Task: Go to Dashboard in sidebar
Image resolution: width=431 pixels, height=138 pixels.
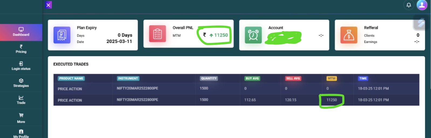Action: coord(21,32)
